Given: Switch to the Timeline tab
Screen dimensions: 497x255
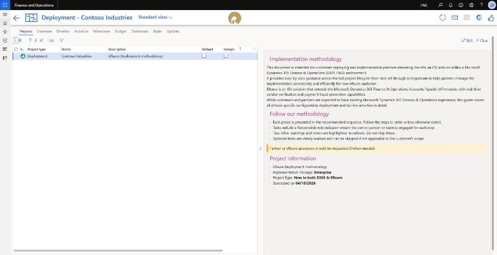Looking at the screenshot, I should (63, 31).
